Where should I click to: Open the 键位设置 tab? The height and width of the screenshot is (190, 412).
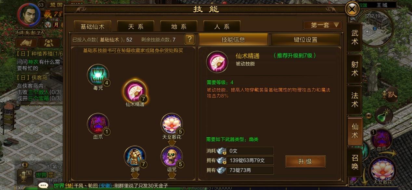[x=305, y=40]
